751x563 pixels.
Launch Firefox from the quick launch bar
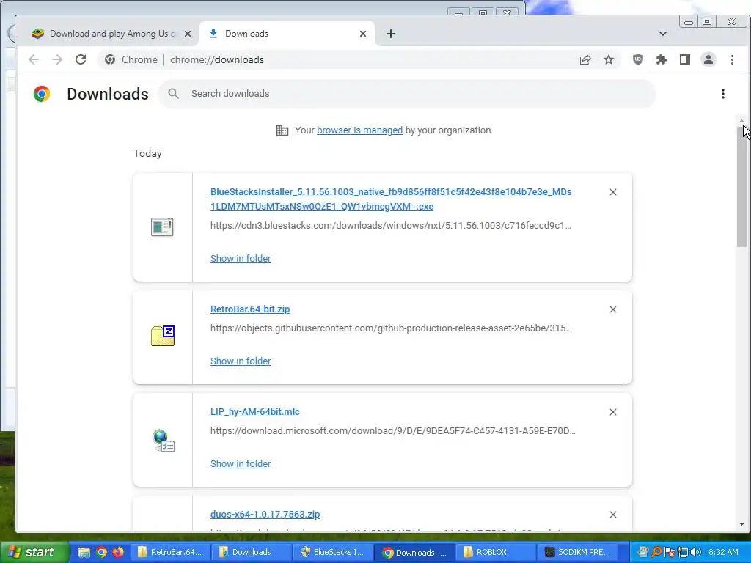(118, 552)
